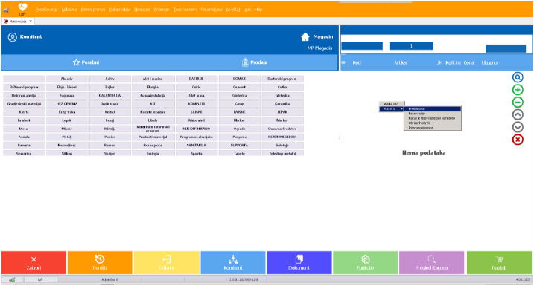Switch to the Posebni tab
This screenshot has width=534, height=286.
[x=86, y=62]
